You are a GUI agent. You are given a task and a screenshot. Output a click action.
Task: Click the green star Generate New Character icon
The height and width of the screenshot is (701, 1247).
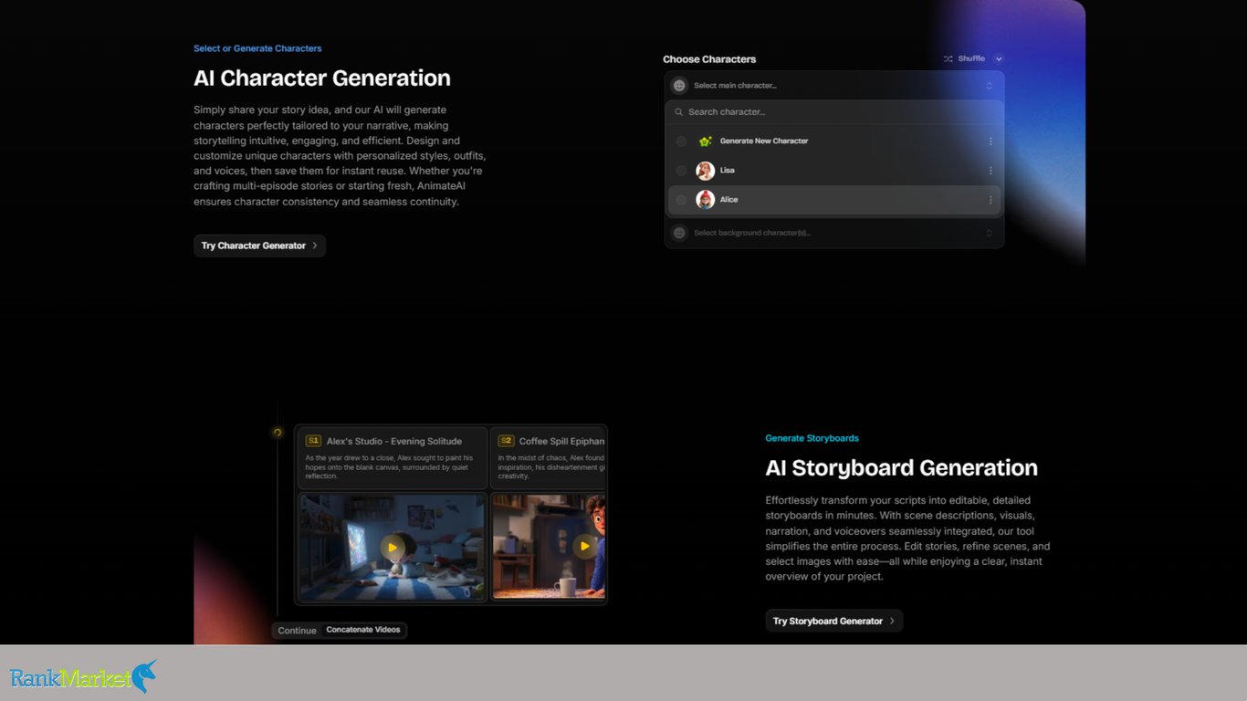tap(705, 141)
